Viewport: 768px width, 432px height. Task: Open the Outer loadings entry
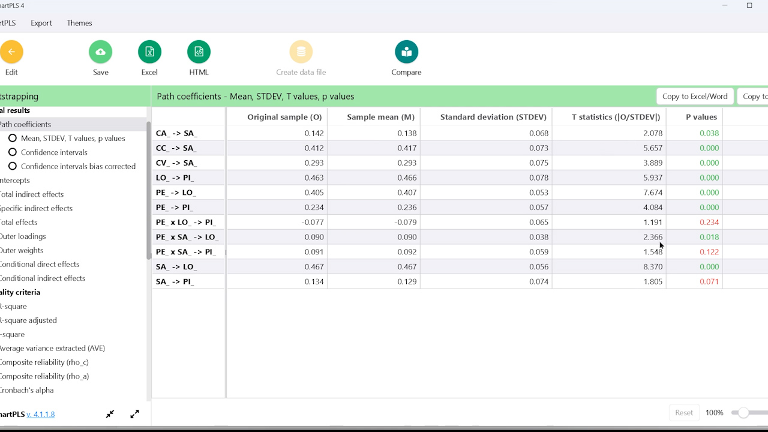(23, 236)
